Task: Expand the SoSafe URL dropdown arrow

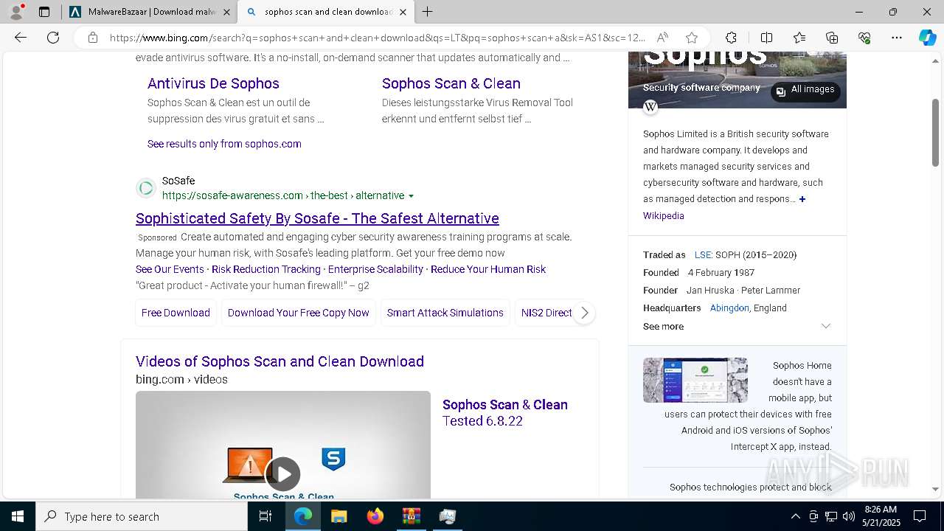Action: (x=411, y=196)
